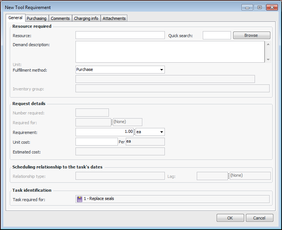The image size is (282, 230).
Task: Maximize the New Tool Requirement window
Action: tap(259, 8)
